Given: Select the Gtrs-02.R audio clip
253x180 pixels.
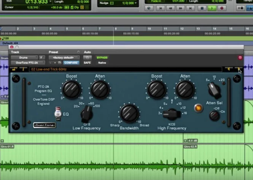Looking at the screenshot, I should pos(214,162).
